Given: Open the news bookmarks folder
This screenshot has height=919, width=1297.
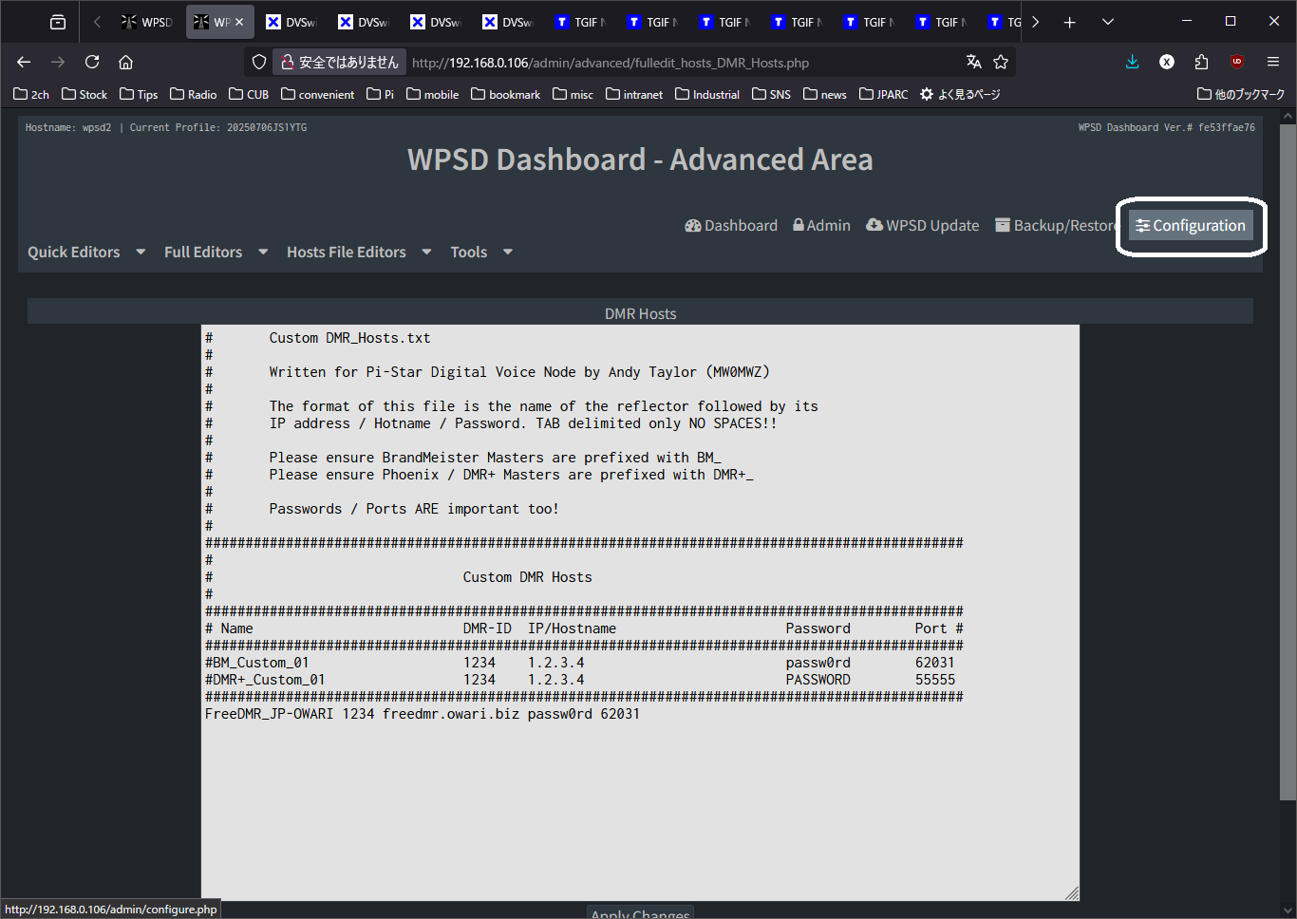Looking at the screenshot, I should click(825, 94).
